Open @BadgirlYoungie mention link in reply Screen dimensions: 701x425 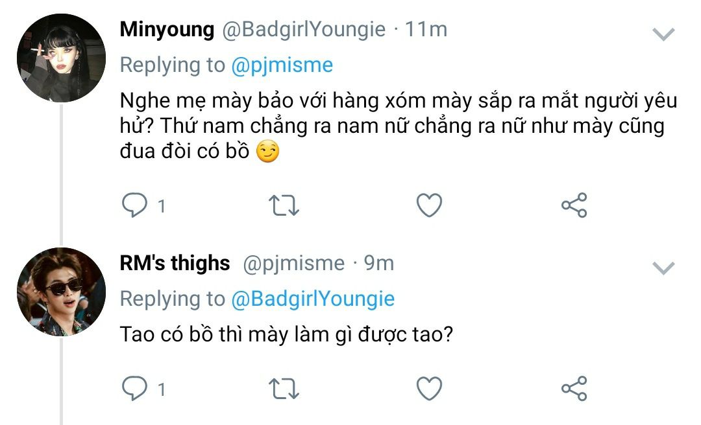click(x=313, y=299)
